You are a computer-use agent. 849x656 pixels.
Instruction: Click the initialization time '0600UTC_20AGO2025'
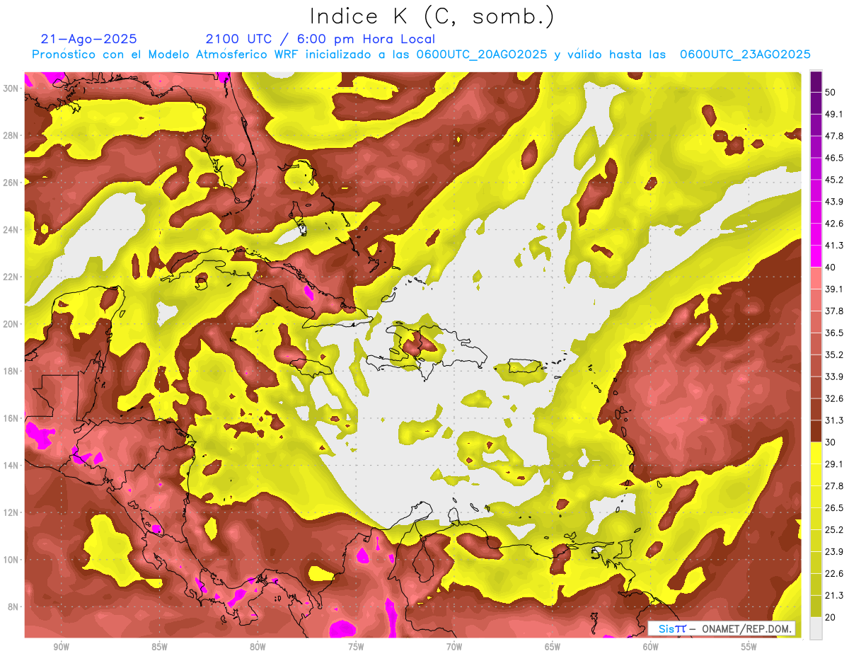point(482,54)
